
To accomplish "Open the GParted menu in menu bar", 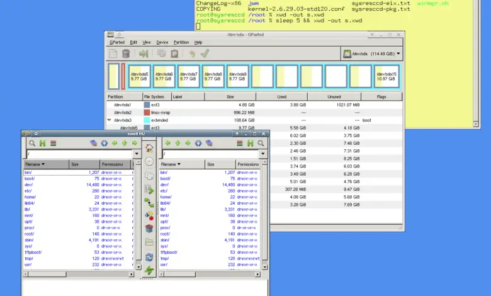I will tap(117, 42).
